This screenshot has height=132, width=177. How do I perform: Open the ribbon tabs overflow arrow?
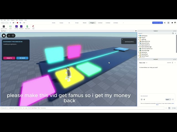123,23
